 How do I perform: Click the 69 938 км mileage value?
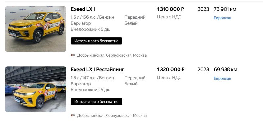point(226,69)
